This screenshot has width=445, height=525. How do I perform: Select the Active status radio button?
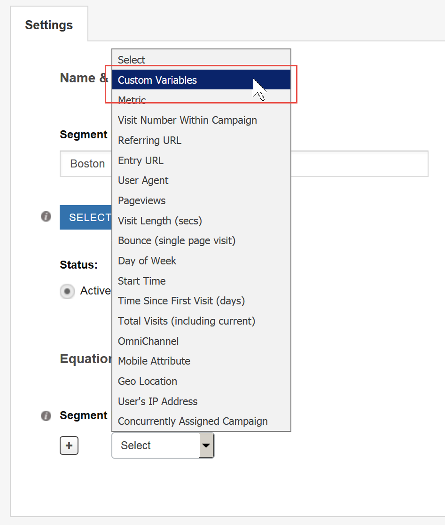67,291
